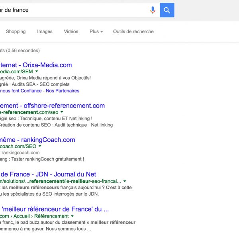
Task: Click the green 'edia.com/SEM' URL text
Action: click(16, 71)
